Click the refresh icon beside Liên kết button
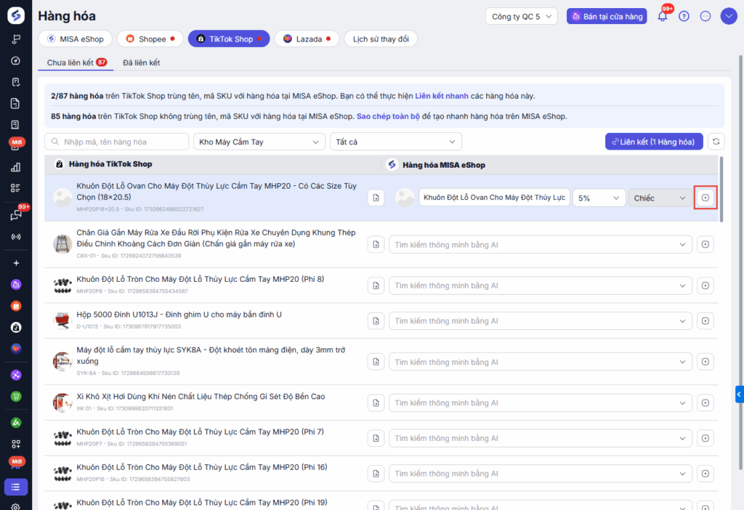This screenshot has height=510, width=744. click(x=716, y=142)
